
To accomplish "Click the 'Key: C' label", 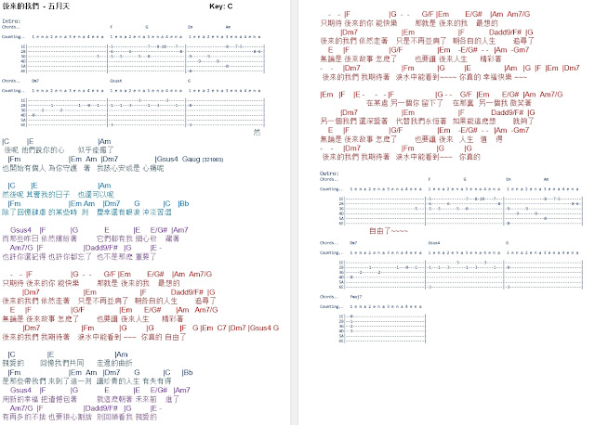I will click(221, 6).
